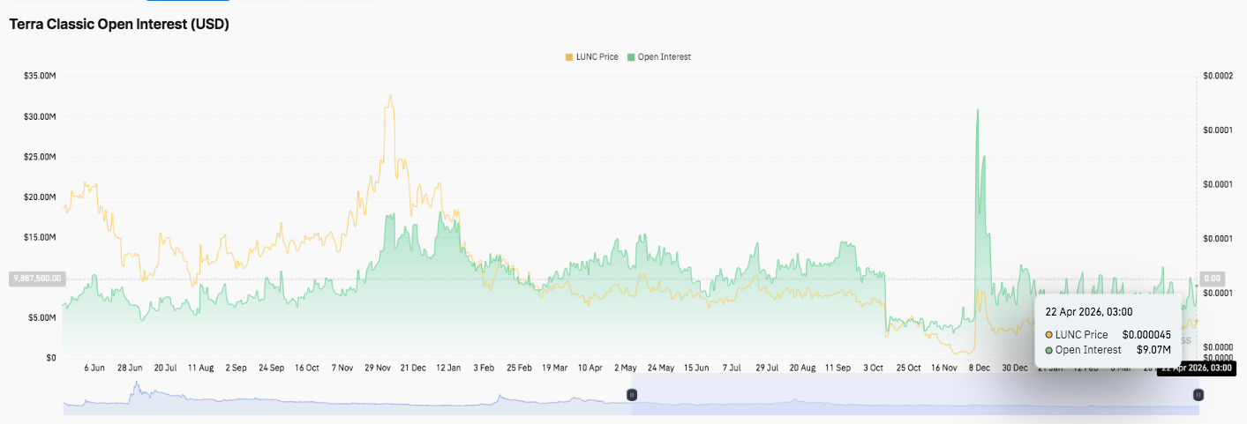Click the 6 Jun label on the x-axis
This screenshot has width=1247, height=424.
[x=94, y=367]
